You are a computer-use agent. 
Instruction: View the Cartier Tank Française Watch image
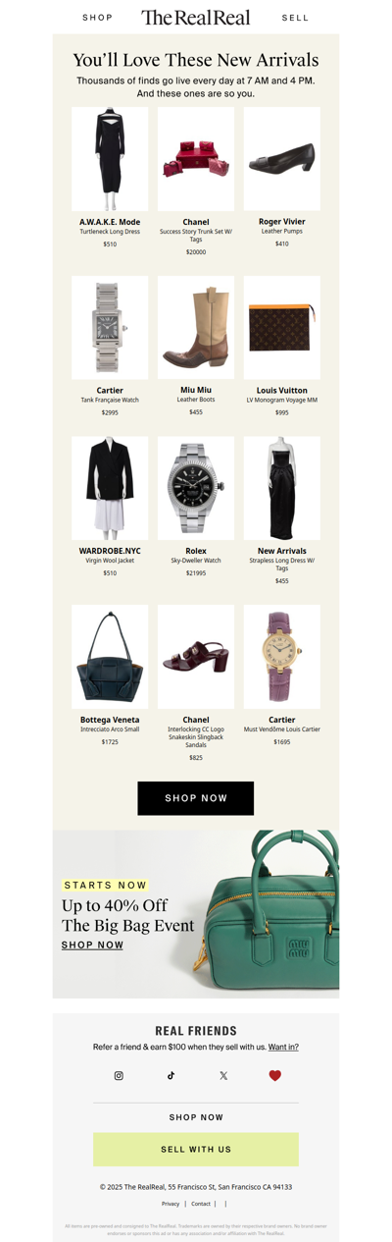point(110,328)
